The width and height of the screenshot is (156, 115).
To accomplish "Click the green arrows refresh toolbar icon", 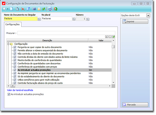I will [44, 9].
